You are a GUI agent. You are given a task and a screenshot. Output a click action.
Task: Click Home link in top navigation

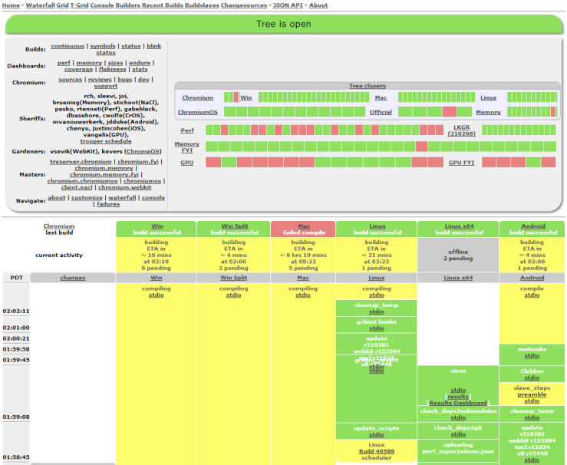[x=11, y=5]
